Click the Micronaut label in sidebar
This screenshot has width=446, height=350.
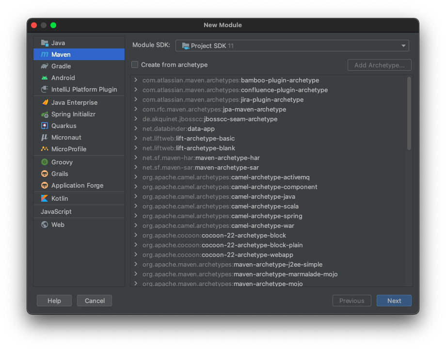click(66, 137)
